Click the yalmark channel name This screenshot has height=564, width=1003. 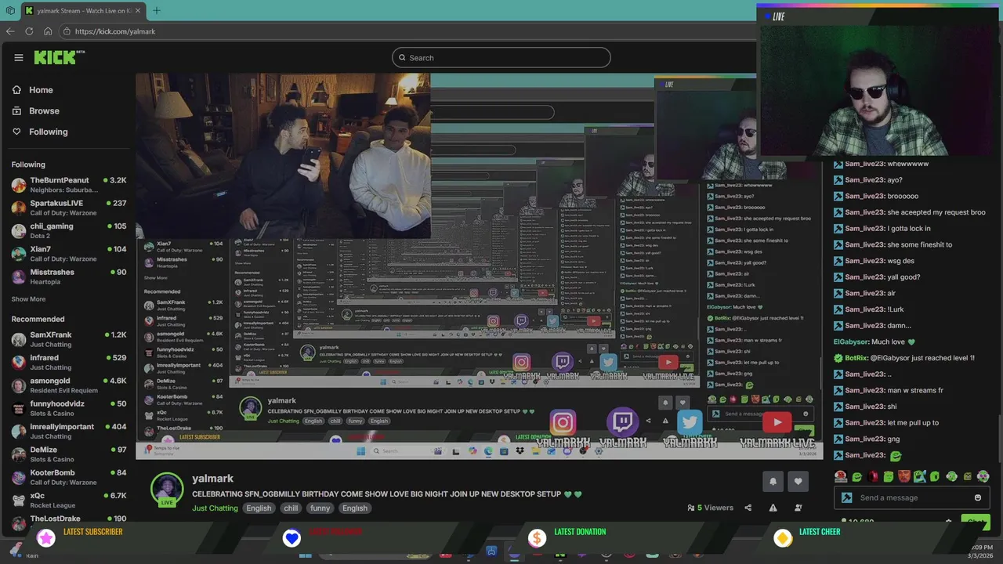pos(212,479)
